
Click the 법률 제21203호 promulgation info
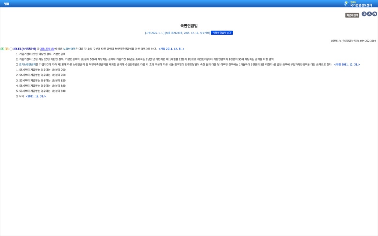pyautogui.click(x=187, y=33)
